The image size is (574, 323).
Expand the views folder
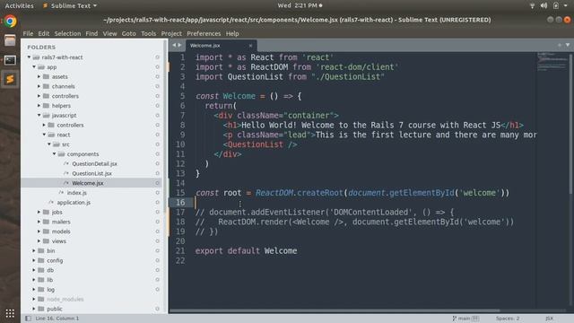(x=39, y=241)
